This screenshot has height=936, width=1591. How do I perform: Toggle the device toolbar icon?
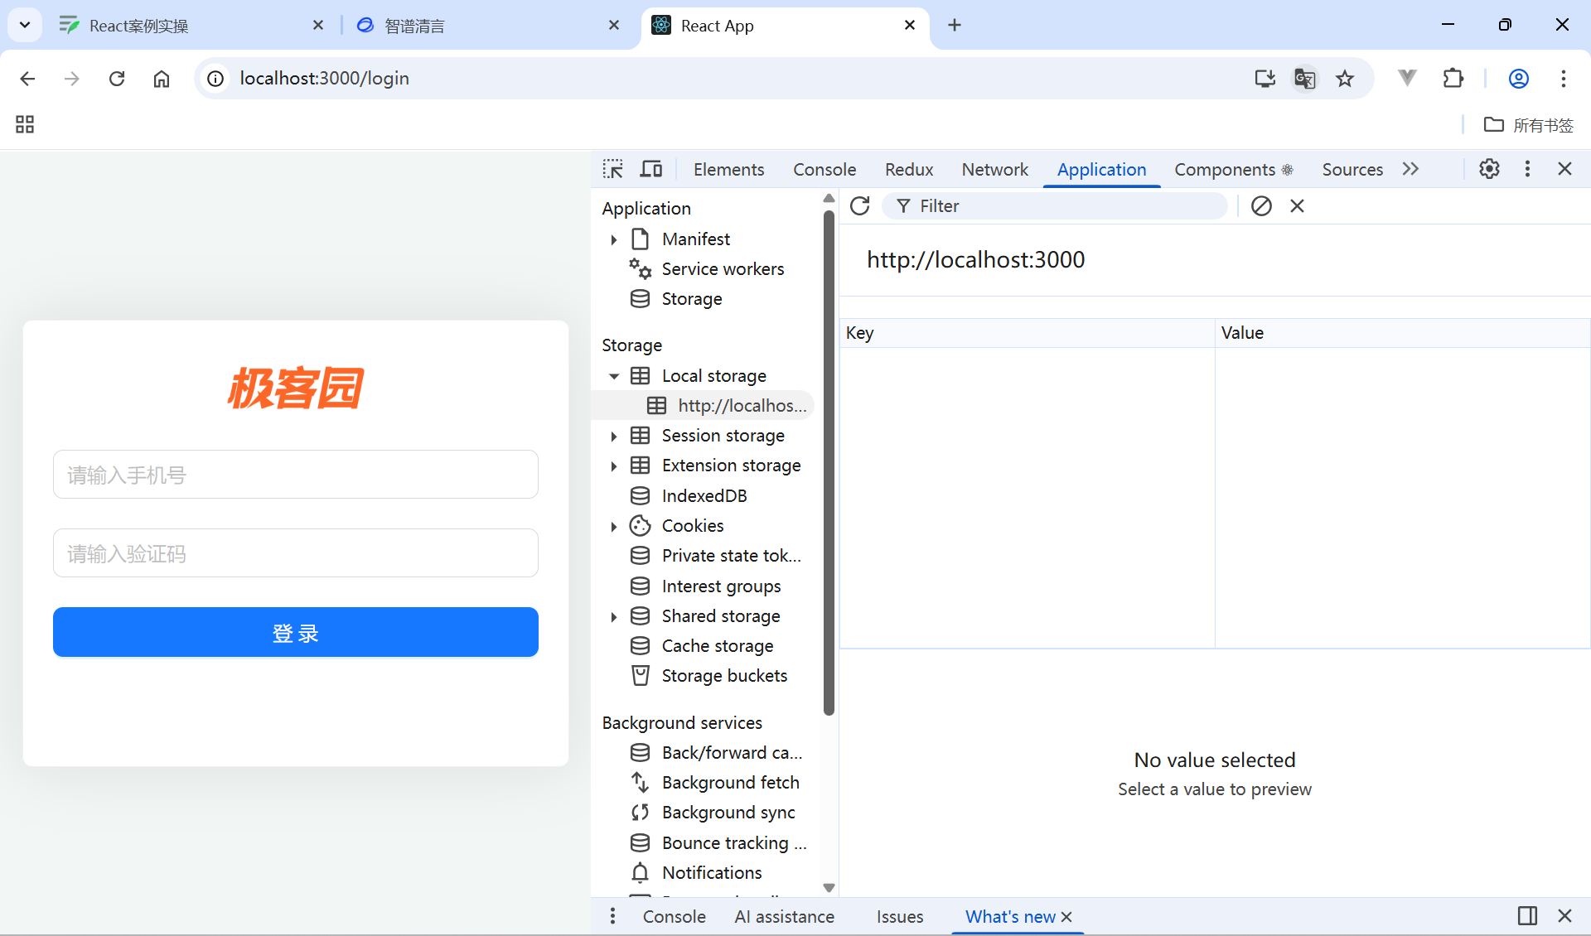[x=651, y=169]
